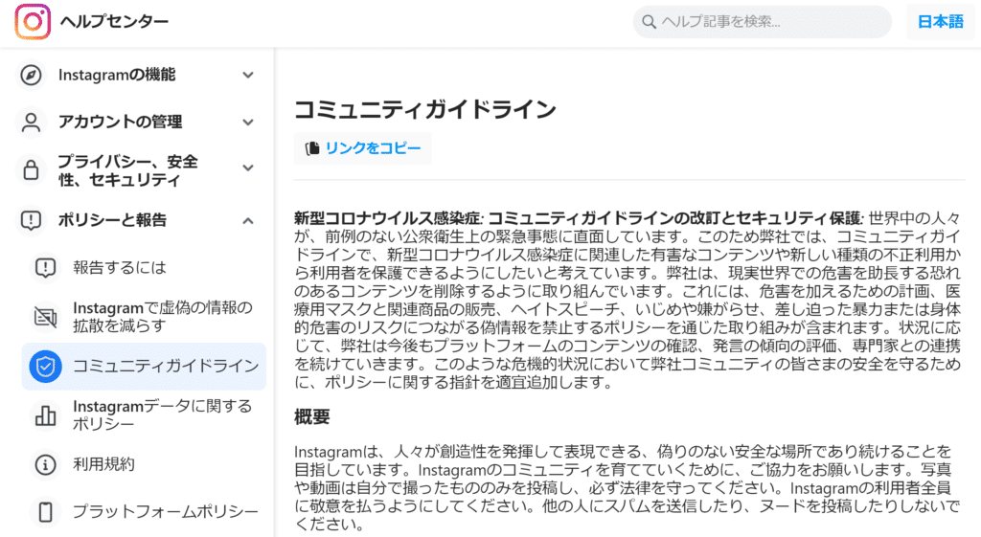This screenshot has width=981, height=537.
Task: Click the lock icon beside プライバシー、安全性
Action: pyautogui.click(x=31, y=169)
